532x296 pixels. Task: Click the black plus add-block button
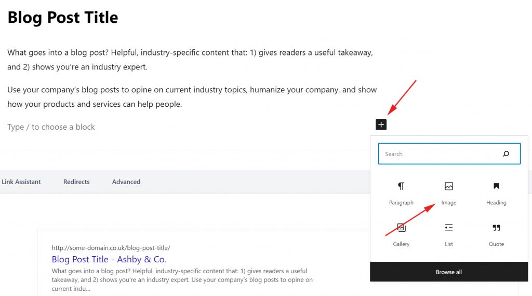coord(381,124)
